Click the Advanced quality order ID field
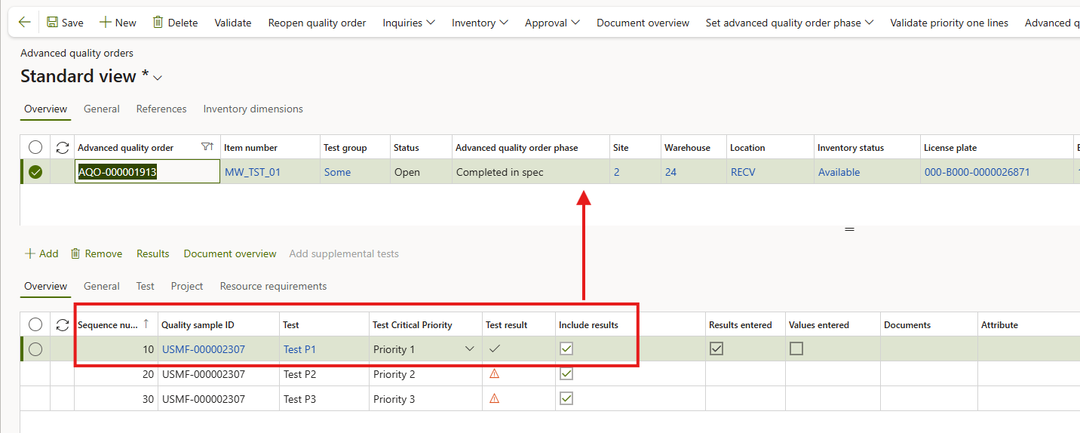Image resolution: width=1080 pixels, height=433 pixels. (x=147, y=172)
